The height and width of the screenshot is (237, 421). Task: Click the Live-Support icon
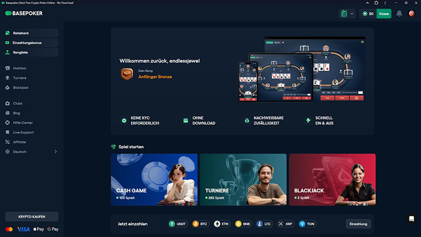click(7, 132)
